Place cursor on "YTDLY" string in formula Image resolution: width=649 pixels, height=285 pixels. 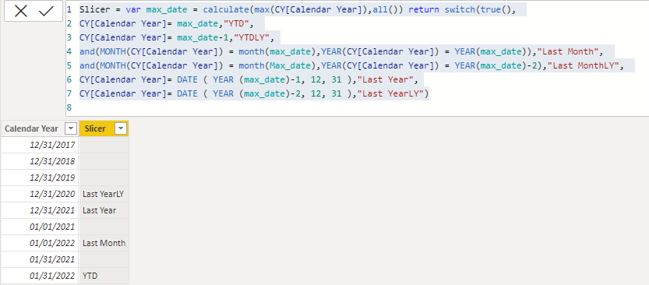[252, 37]
